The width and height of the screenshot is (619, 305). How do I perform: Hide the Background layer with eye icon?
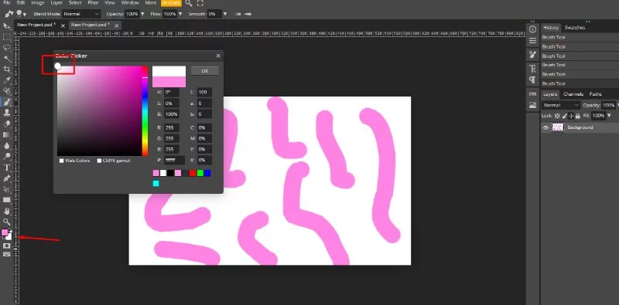[546, 127]
